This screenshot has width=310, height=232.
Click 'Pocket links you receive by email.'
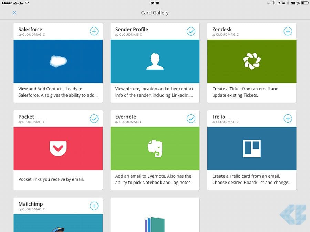(51, 179)
